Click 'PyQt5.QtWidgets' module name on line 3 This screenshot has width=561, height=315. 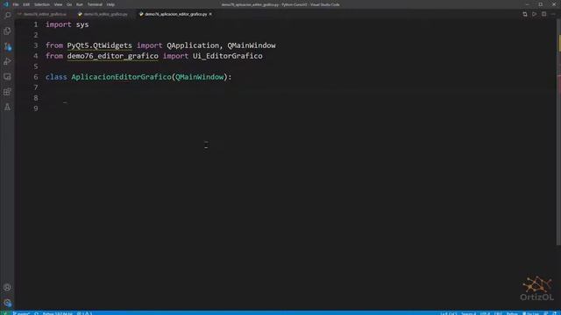click(x=99, y=45)
